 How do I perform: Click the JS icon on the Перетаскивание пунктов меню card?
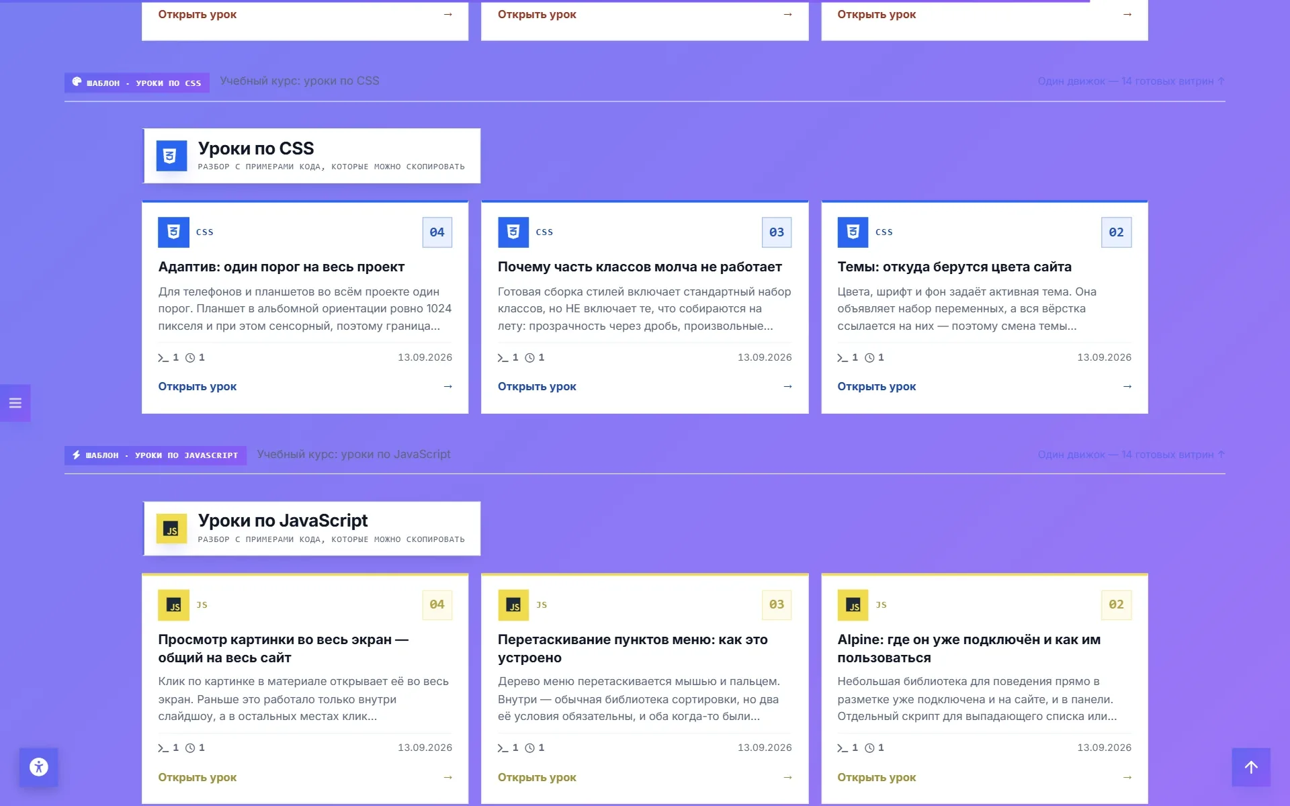[513, 605]
